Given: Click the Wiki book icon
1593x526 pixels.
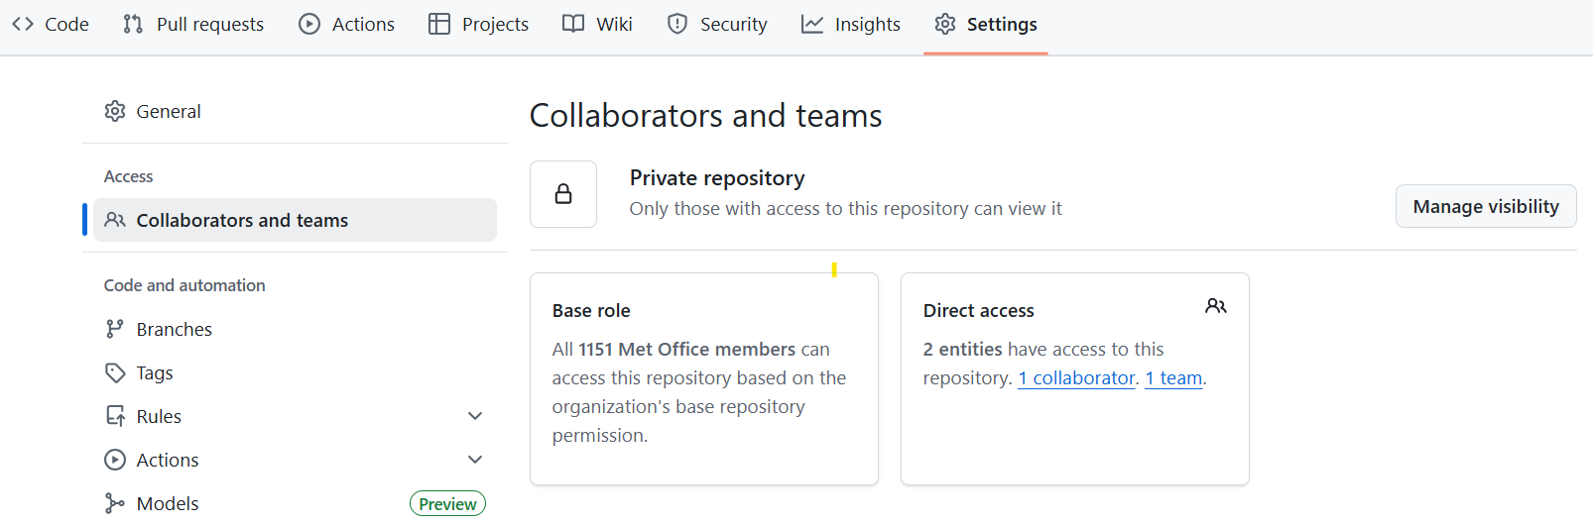Looking at the screenshot, I should [573, 24].
